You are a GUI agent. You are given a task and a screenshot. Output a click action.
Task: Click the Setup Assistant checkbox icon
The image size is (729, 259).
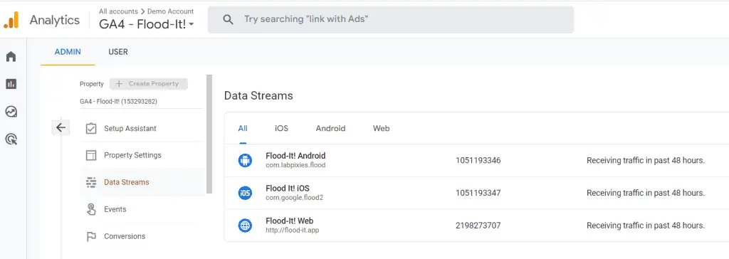pos(91,128)
